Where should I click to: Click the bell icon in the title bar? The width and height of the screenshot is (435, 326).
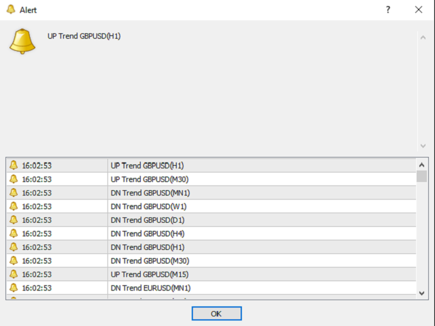pyautogui.click(x=10, y=10)
